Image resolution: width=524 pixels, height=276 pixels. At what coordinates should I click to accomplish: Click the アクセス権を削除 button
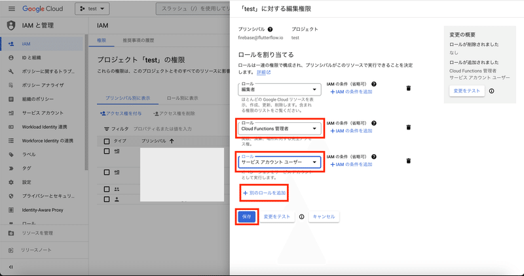coord(174,113)
